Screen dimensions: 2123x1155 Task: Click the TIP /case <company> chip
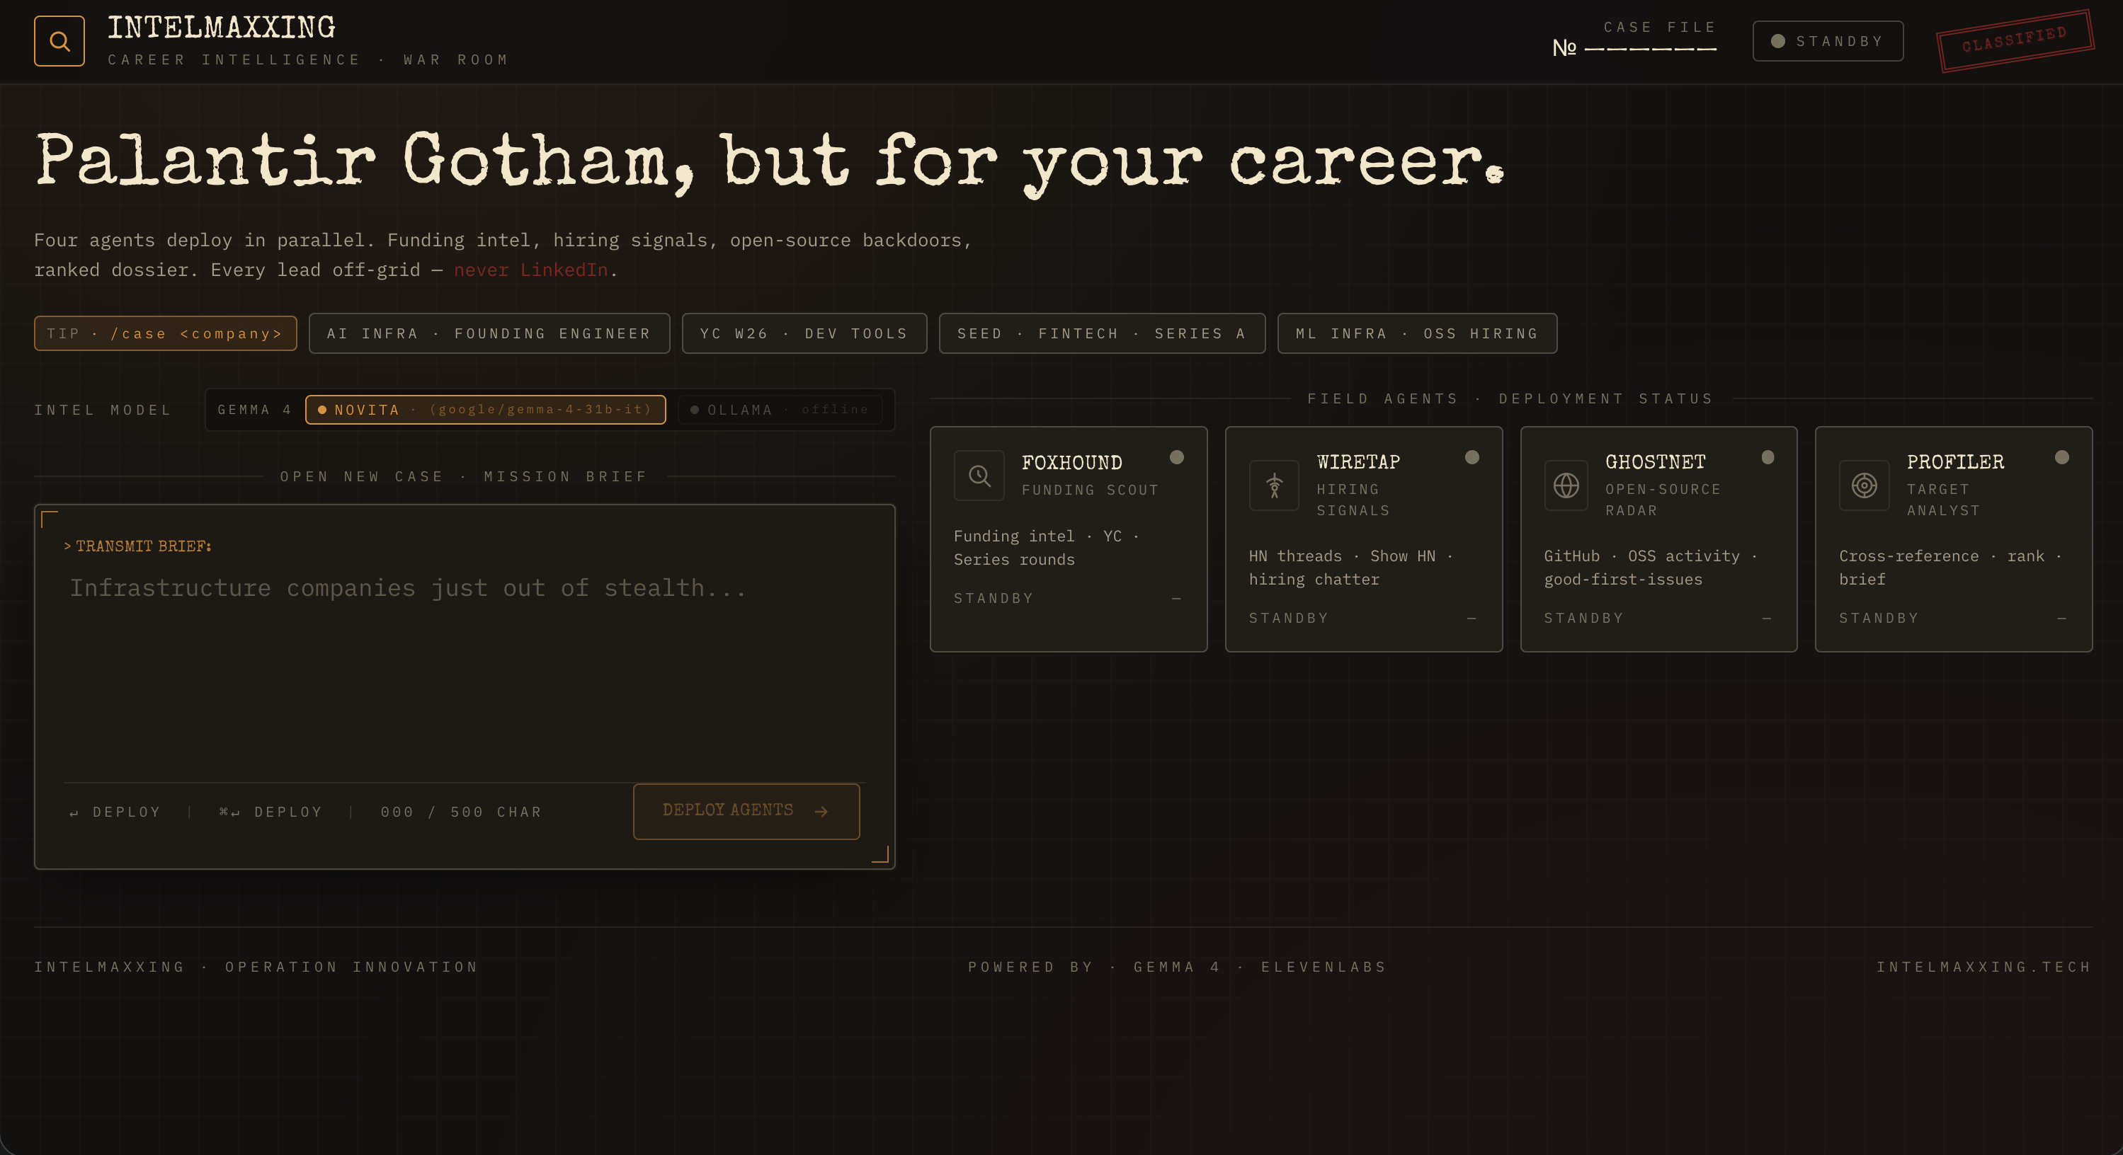point(165,333)
